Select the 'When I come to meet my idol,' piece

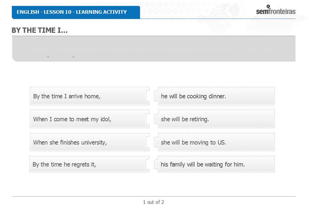tap(90, 119)
